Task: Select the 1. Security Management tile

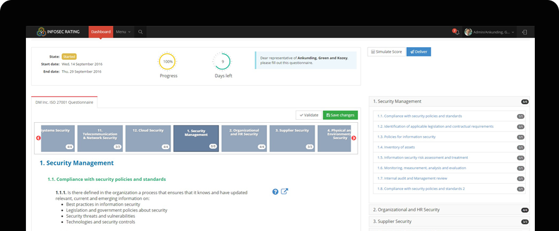Action: click(x=196, y=138)
